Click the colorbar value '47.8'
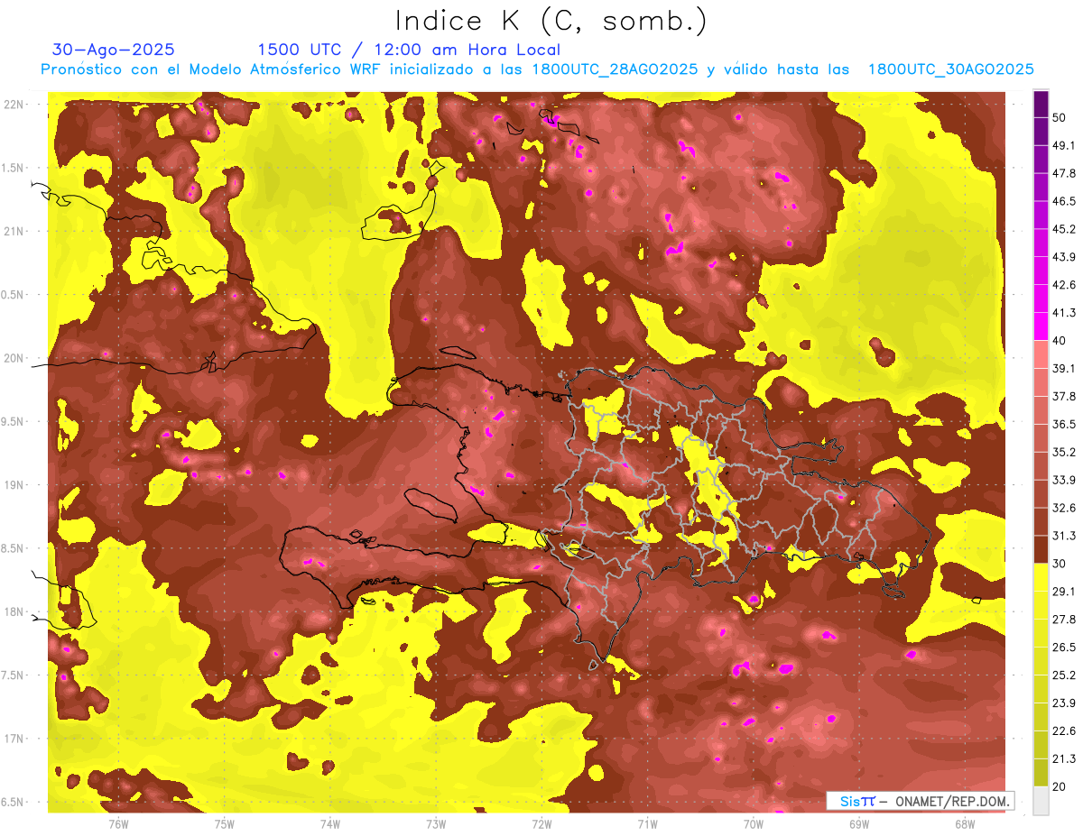Image resolution: width=1083 pixels, height=836 pixels. (x=1064, y=173)
